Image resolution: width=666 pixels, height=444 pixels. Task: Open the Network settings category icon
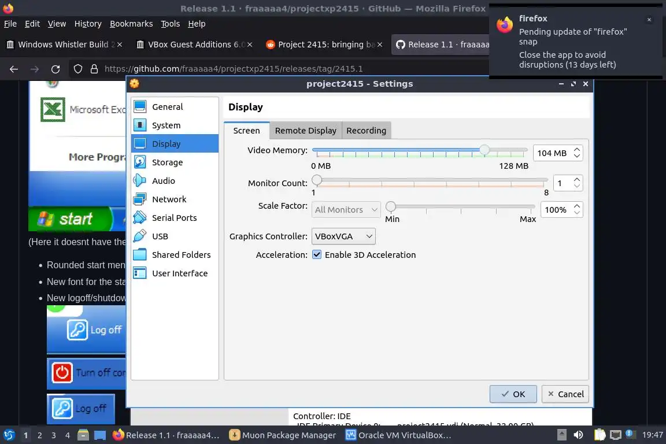click(140, 199)
